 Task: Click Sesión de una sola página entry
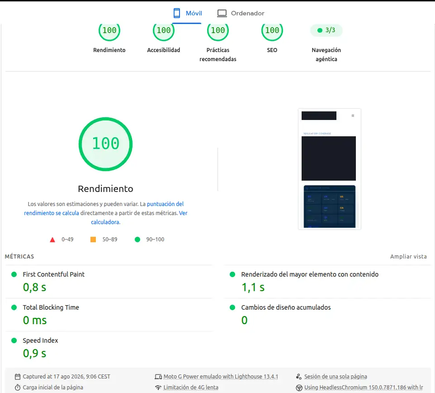336,377
